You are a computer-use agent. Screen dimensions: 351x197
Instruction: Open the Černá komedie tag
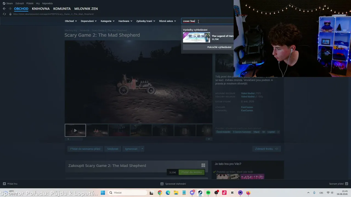(223, 132)
